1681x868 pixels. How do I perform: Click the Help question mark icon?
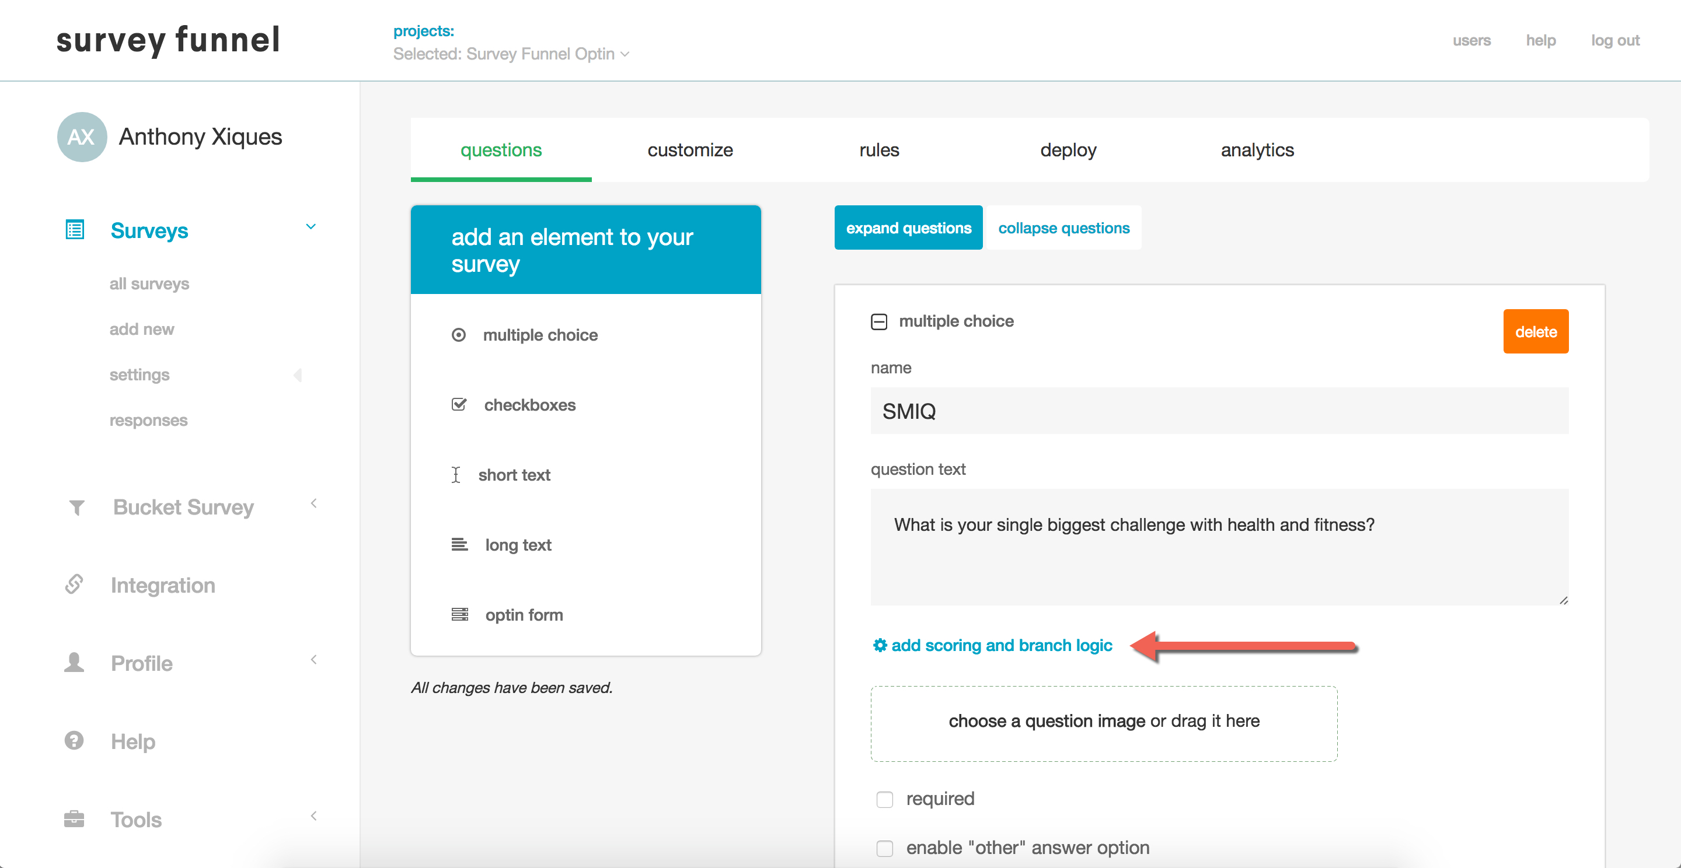tap(74, 741)
